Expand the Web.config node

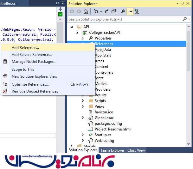(x=83, y=141)
